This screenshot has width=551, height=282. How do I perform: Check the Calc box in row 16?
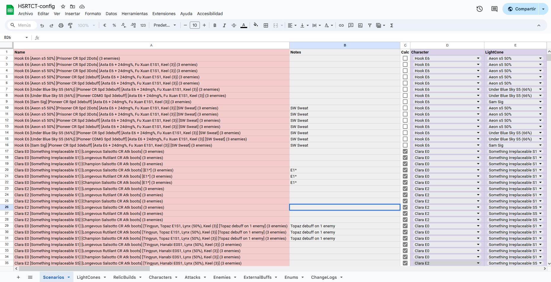click(405, 145)
